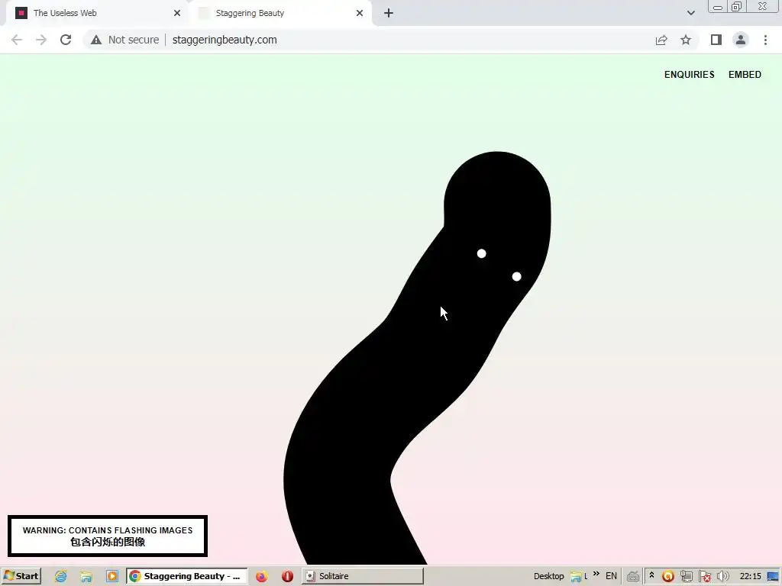Click the Show desktop button

point(773,577)
